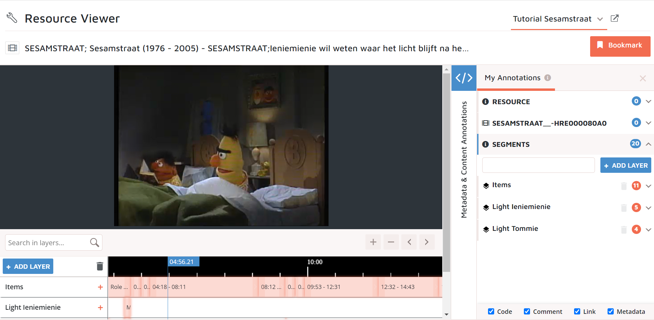Disable the Metadata checkbox
Image resolution: width=654 pixels, height=320 pixels.
[611, 311]
